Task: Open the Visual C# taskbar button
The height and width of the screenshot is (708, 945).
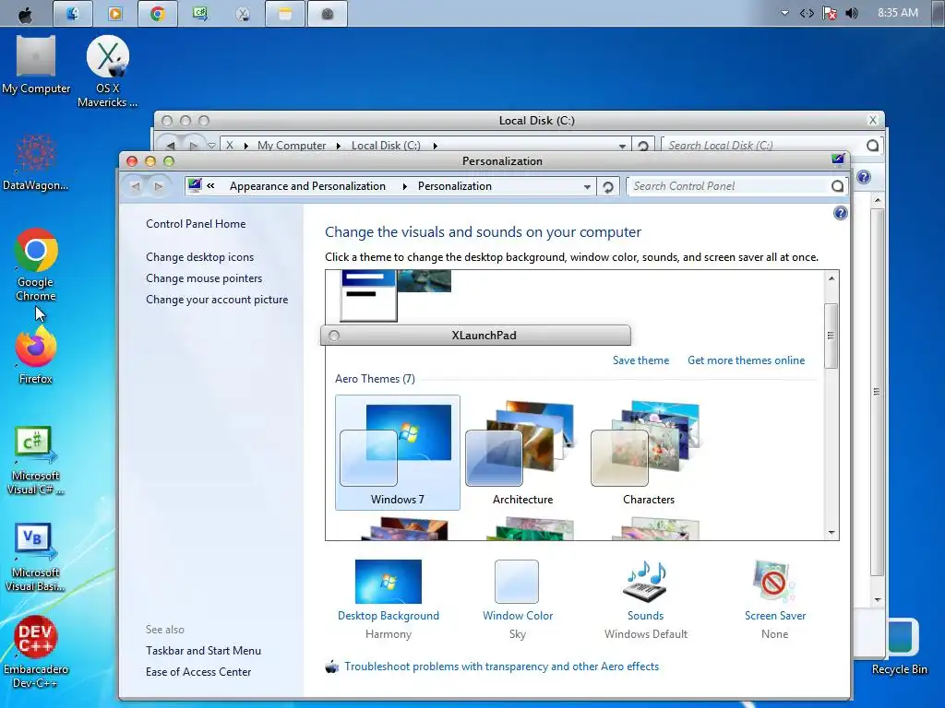Action: point(200,13)
